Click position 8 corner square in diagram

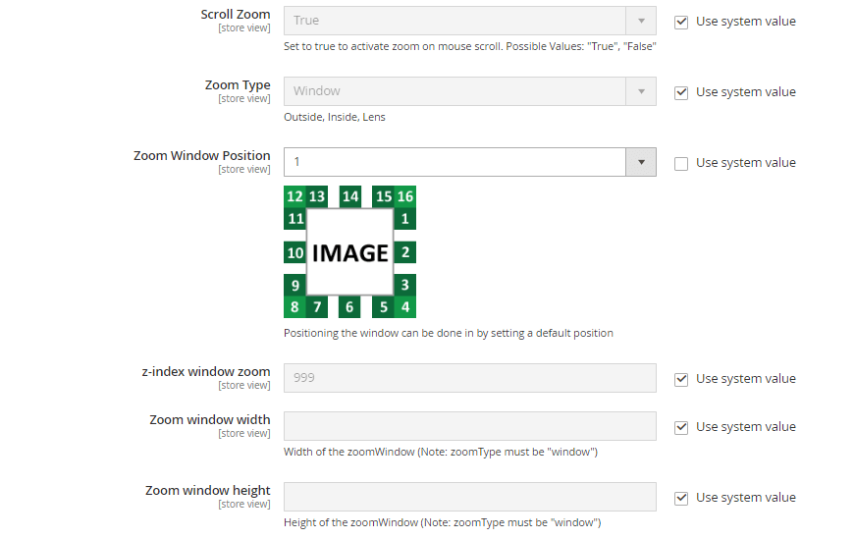tap(294, 307)
